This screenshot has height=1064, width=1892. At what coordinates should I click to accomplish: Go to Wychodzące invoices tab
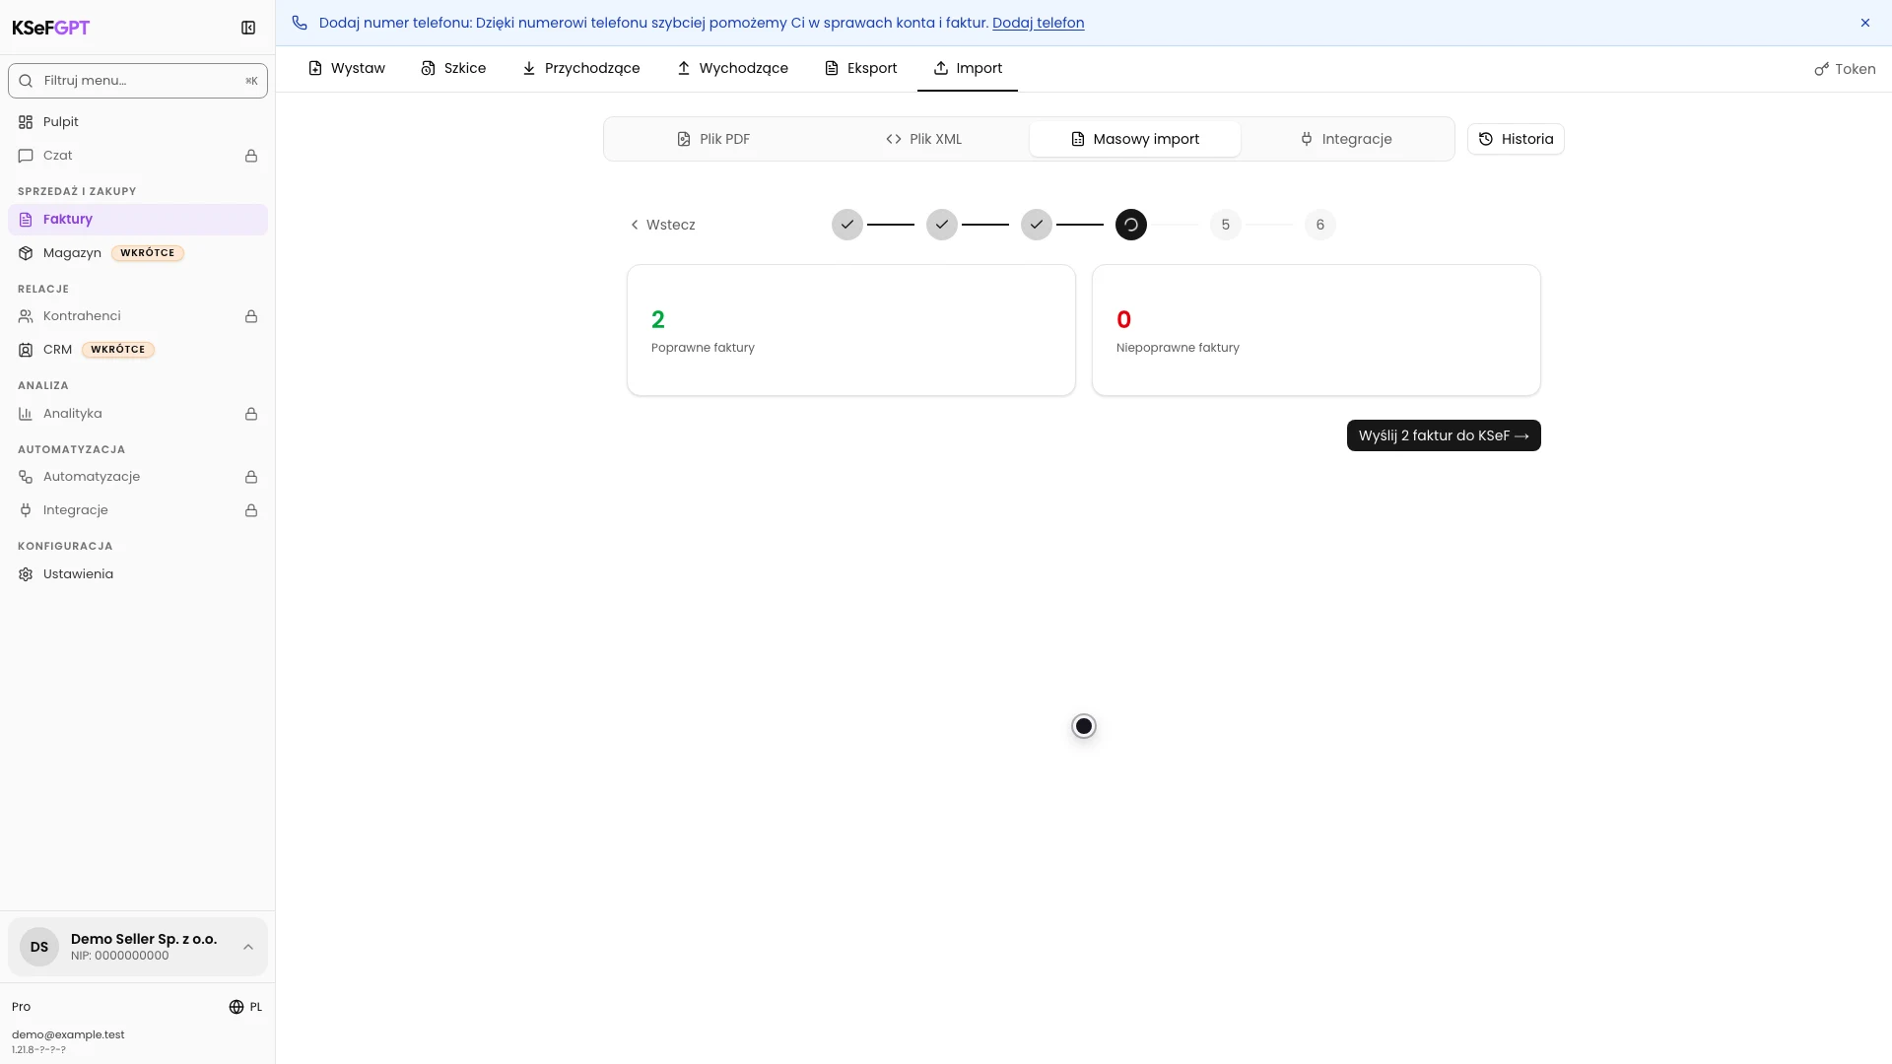pyautogui.click(x=732, y=68)
